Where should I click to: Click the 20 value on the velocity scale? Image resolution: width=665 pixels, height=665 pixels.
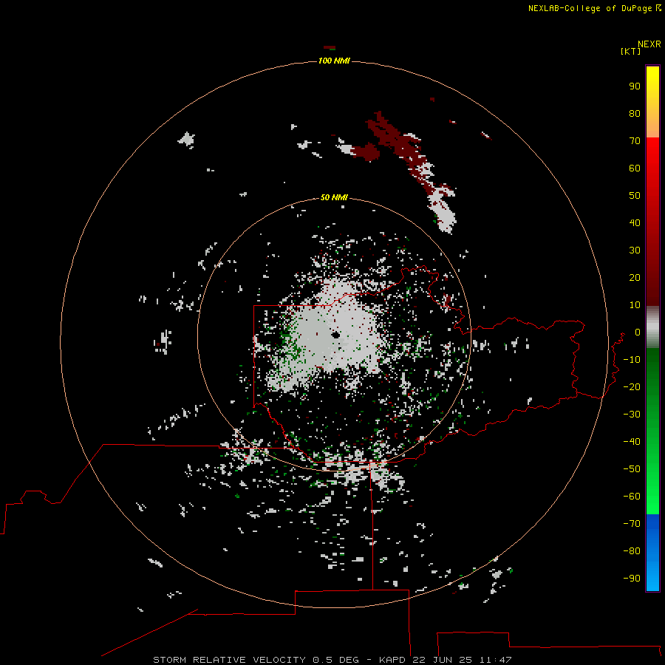635,278
